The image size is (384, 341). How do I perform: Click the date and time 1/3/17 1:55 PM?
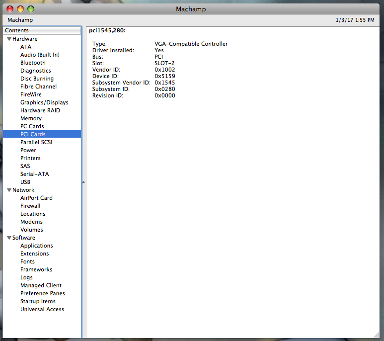355,20
